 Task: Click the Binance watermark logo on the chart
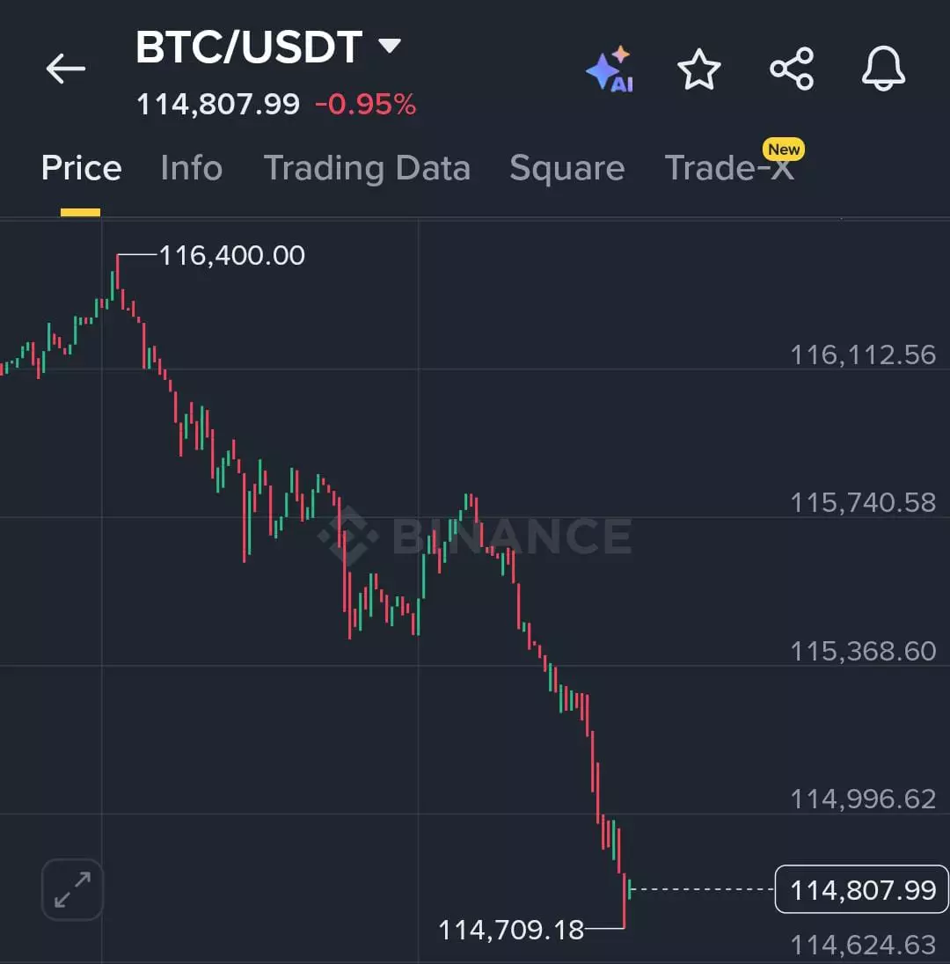click(x=475, y=534)
